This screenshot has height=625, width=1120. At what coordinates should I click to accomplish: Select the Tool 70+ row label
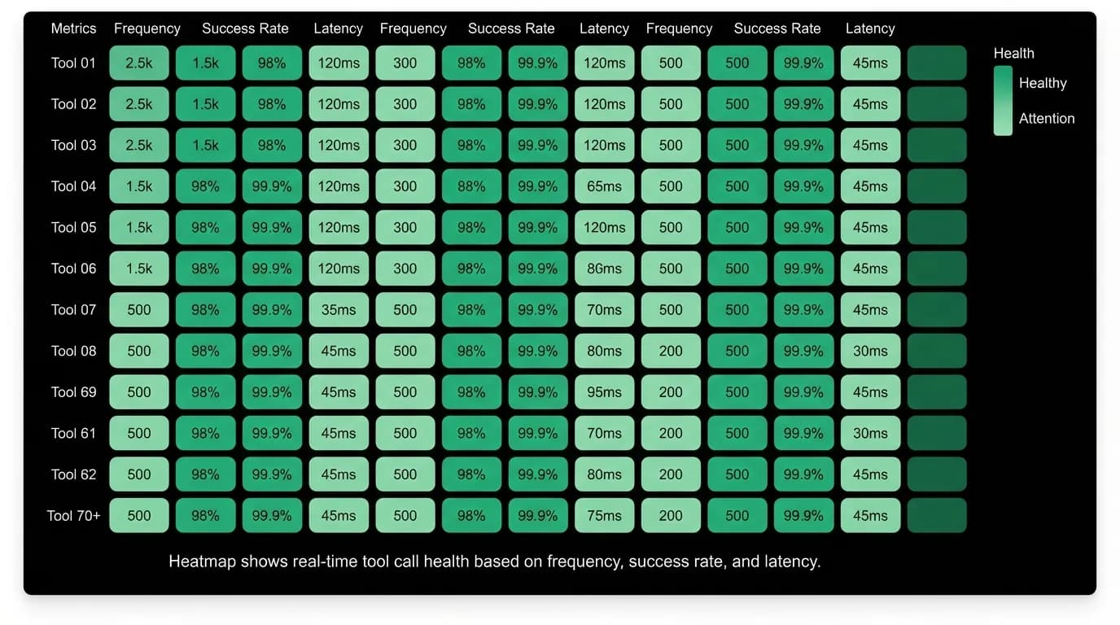pos(73,515)
